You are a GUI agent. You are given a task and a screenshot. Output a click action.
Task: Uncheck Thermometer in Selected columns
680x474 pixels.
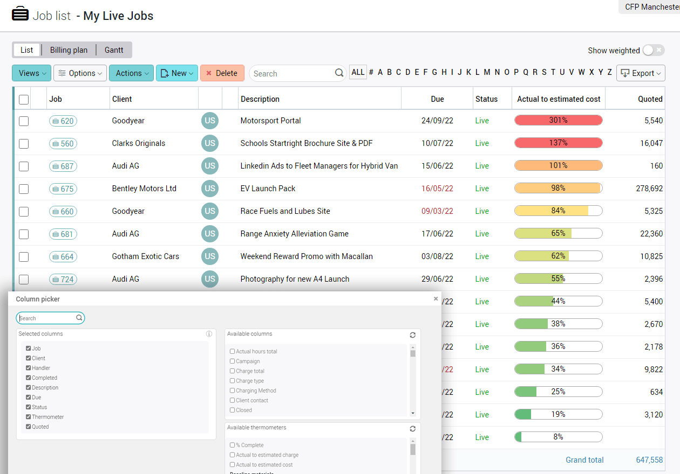[x=29, y=417]
